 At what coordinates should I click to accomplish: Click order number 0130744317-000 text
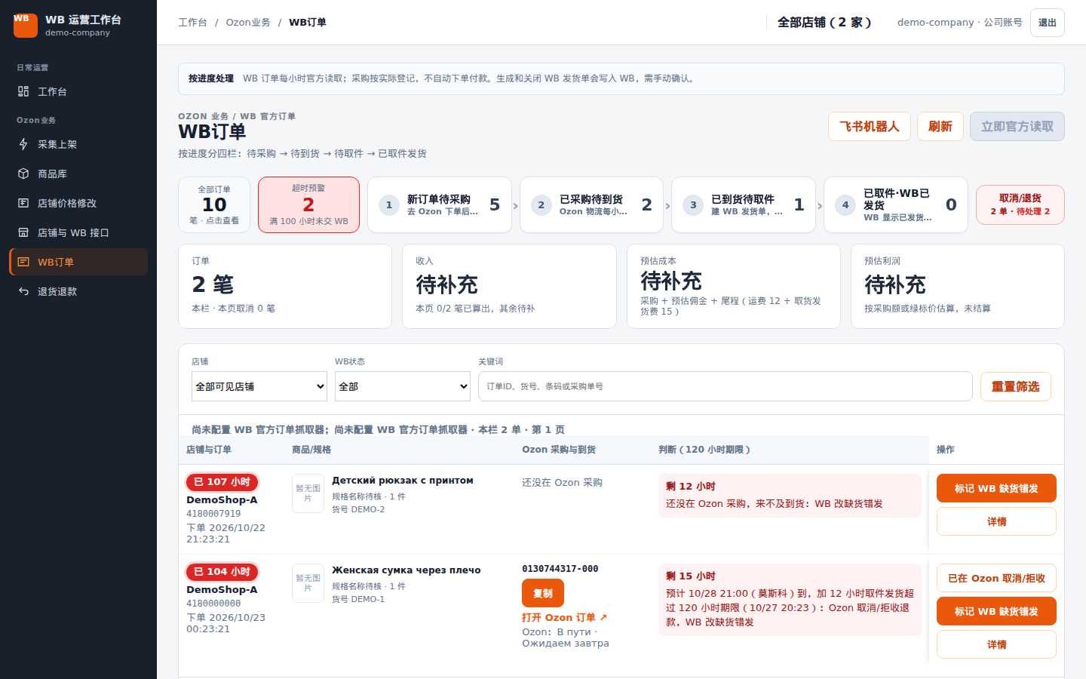point(560,569)
